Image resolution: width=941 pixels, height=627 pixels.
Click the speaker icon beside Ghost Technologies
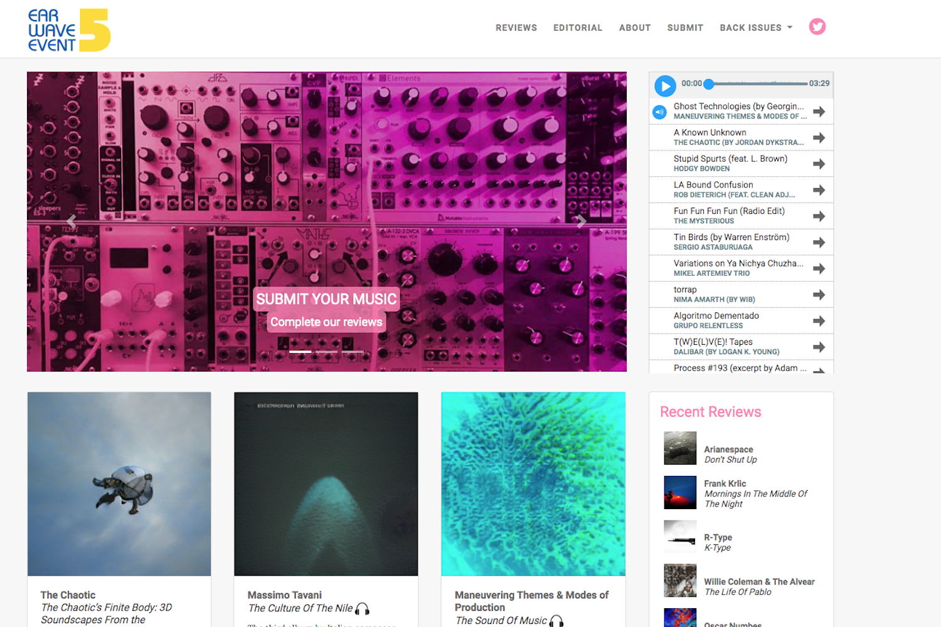659,112
